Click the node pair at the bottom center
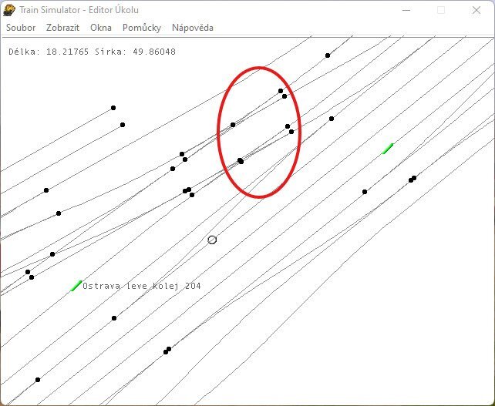The width and height of the screenshot is (495, 406). 167,351
